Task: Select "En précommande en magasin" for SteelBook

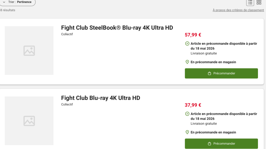Action: [x=213, y=62]
